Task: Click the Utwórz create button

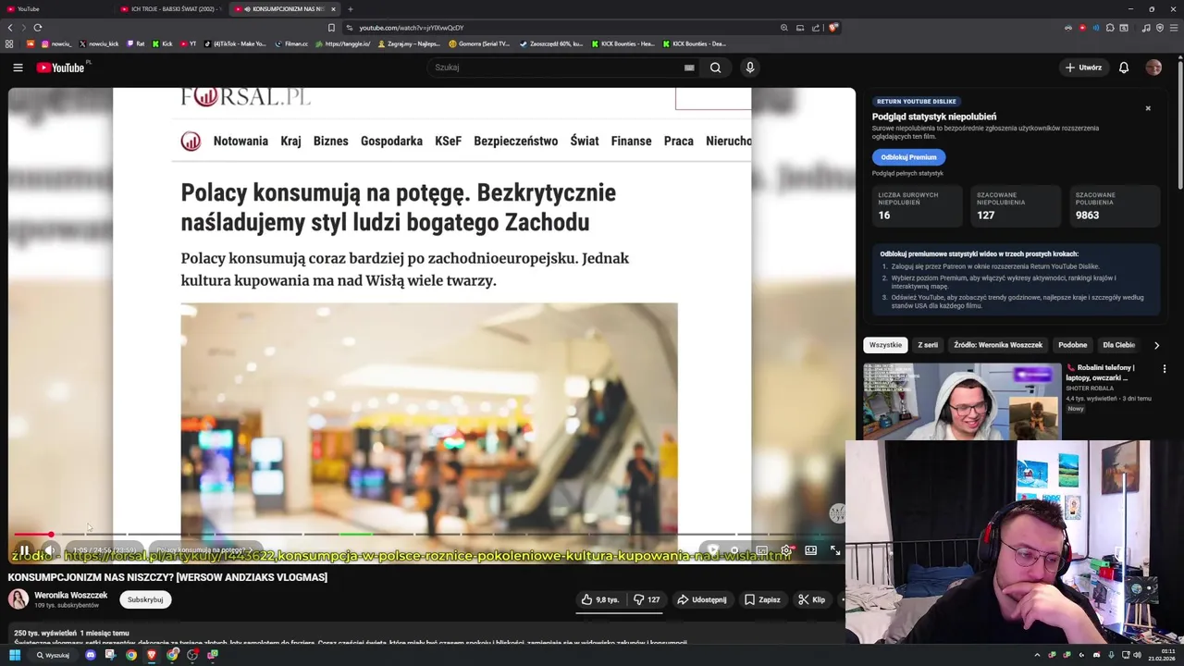Action: point(1083,68)
